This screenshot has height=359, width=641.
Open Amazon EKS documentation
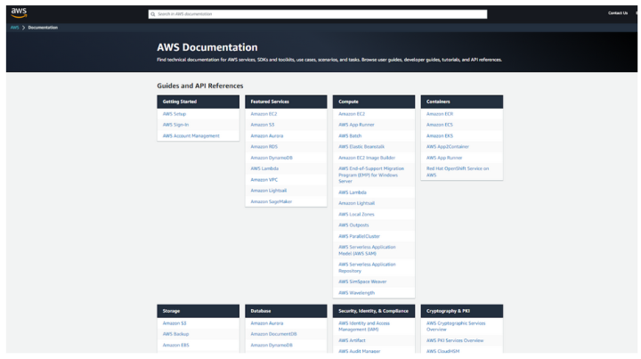[440, 135]
